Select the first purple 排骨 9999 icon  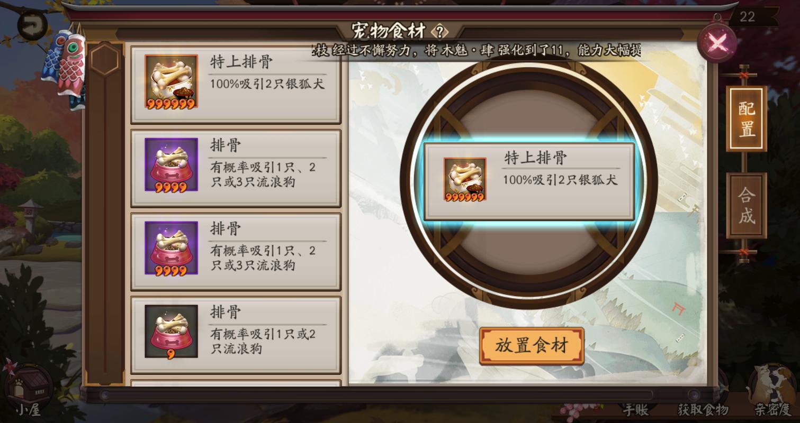click(171, 165)
